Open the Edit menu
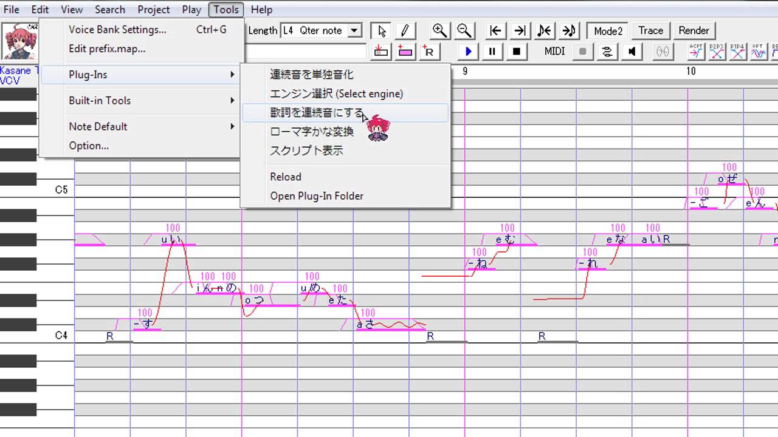Screen dimensions: 778x437 pos(40,9)
